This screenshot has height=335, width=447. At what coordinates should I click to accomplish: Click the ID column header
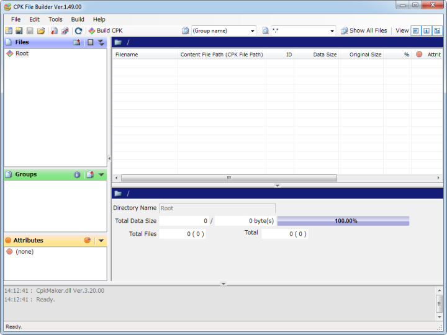(280, 55)
